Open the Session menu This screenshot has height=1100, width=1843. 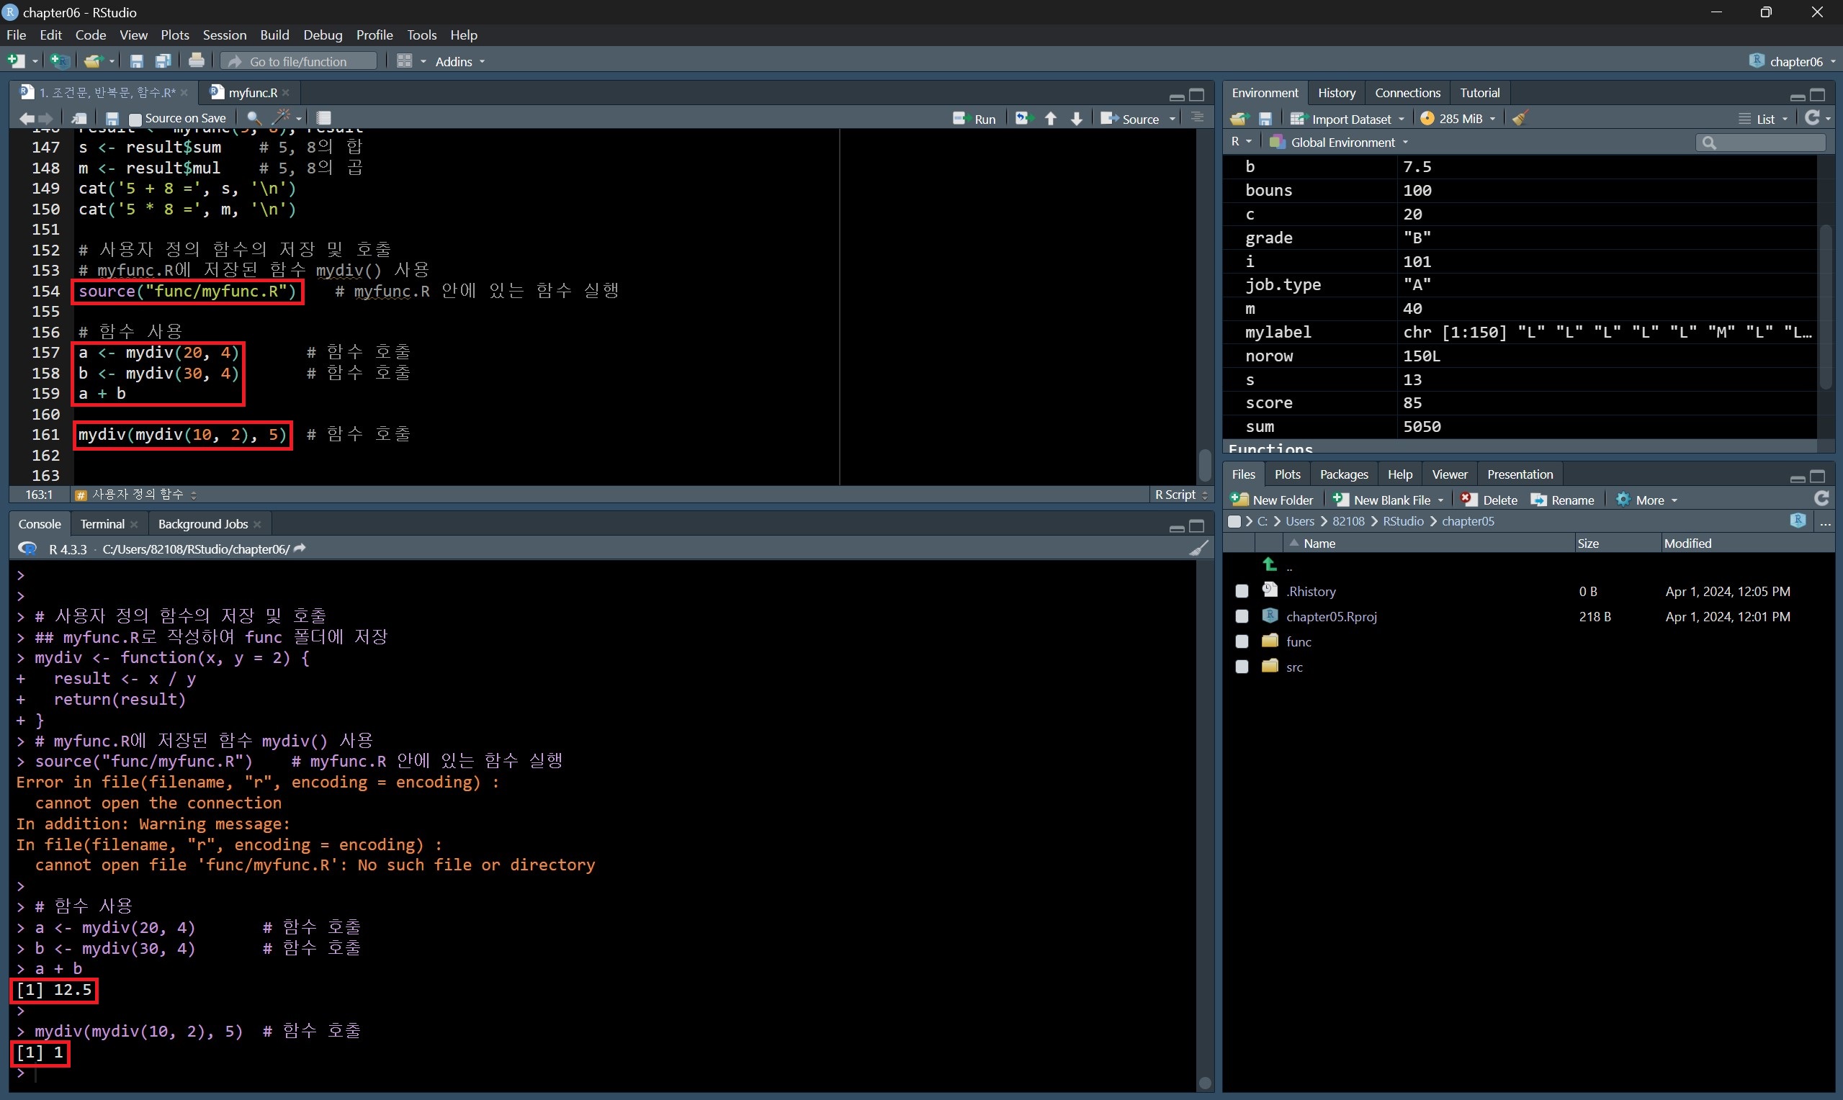pos(224,35)
